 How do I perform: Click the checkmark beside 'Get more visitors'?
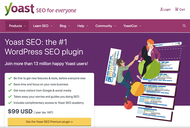coord(10,90)
